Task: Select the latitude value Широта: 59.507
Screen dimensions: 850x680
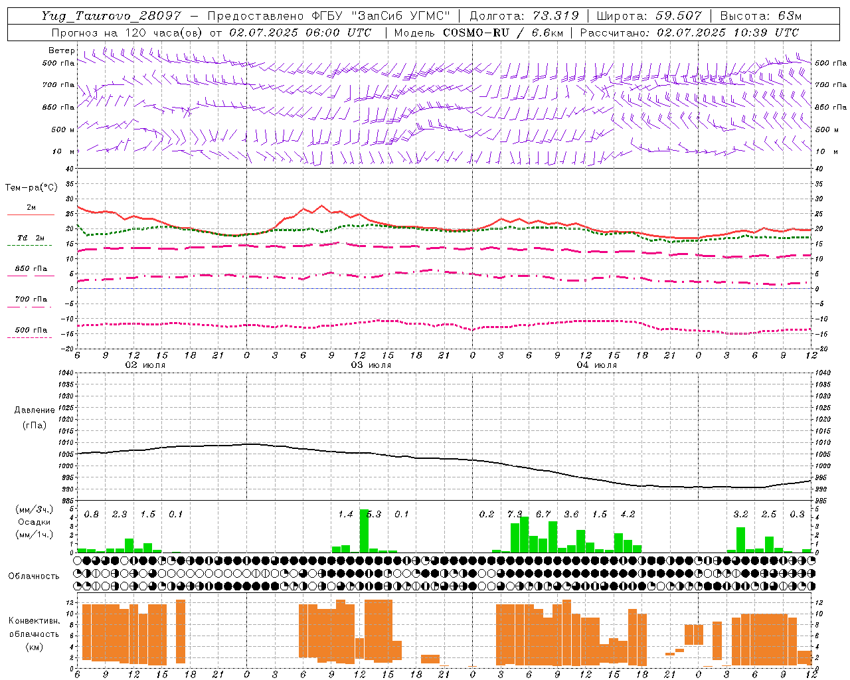Action: click(x=649, y=16)
